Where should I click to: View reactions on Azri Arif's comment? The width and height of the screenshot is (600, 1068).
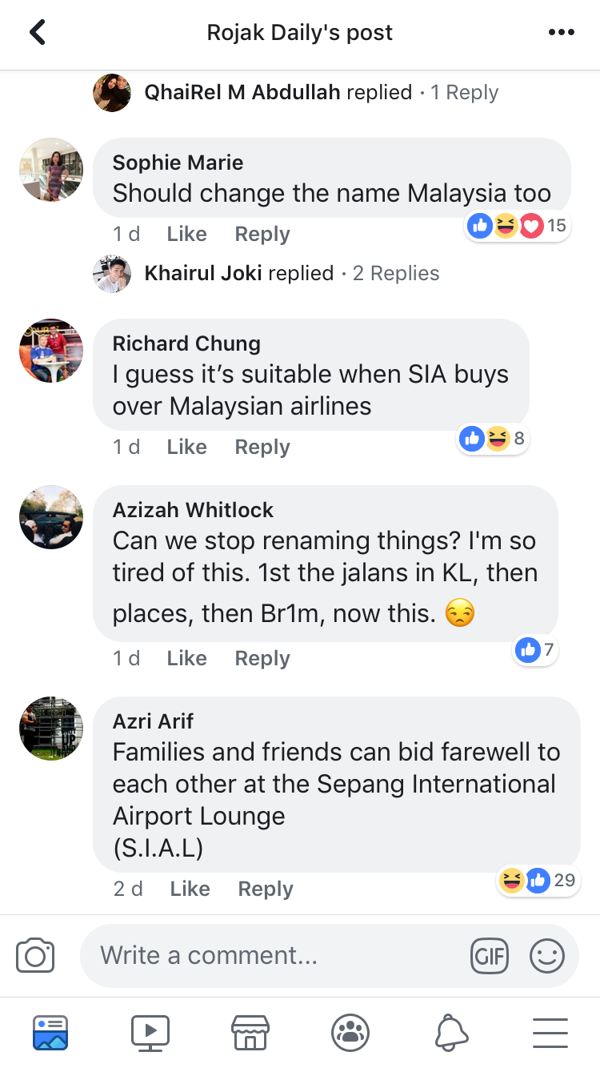(x=538, y=880)
